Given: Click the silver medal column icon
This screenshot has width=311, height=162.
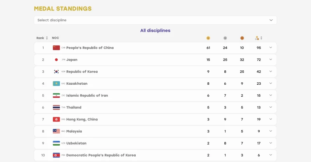Looking at the screenshot, I should click(x=225, y=38).
